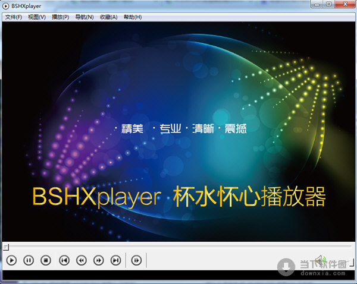Open the 文件(F) menu
Viewport: 357px width, 284px height.
[14, 17]
